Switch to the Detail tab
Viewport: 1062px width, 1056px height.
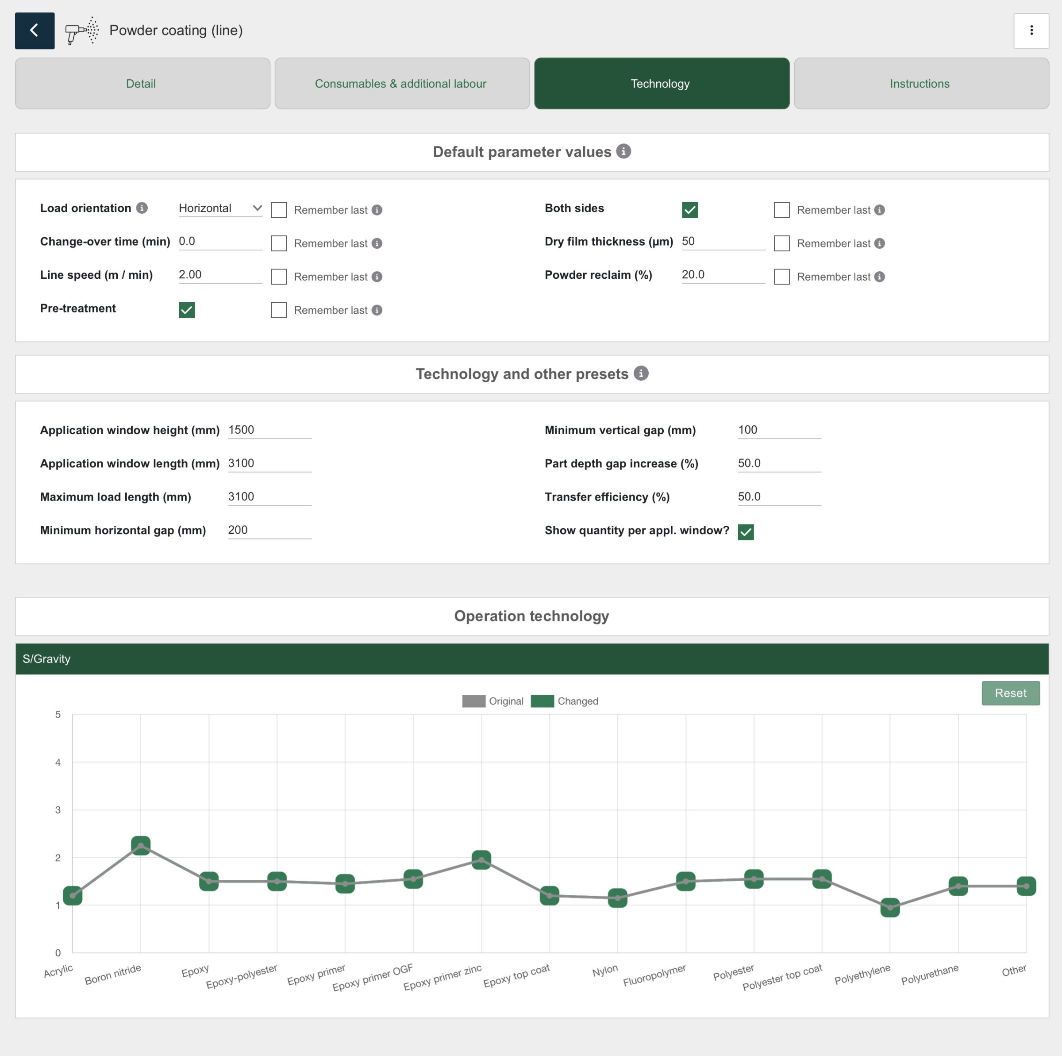(142, 84)
